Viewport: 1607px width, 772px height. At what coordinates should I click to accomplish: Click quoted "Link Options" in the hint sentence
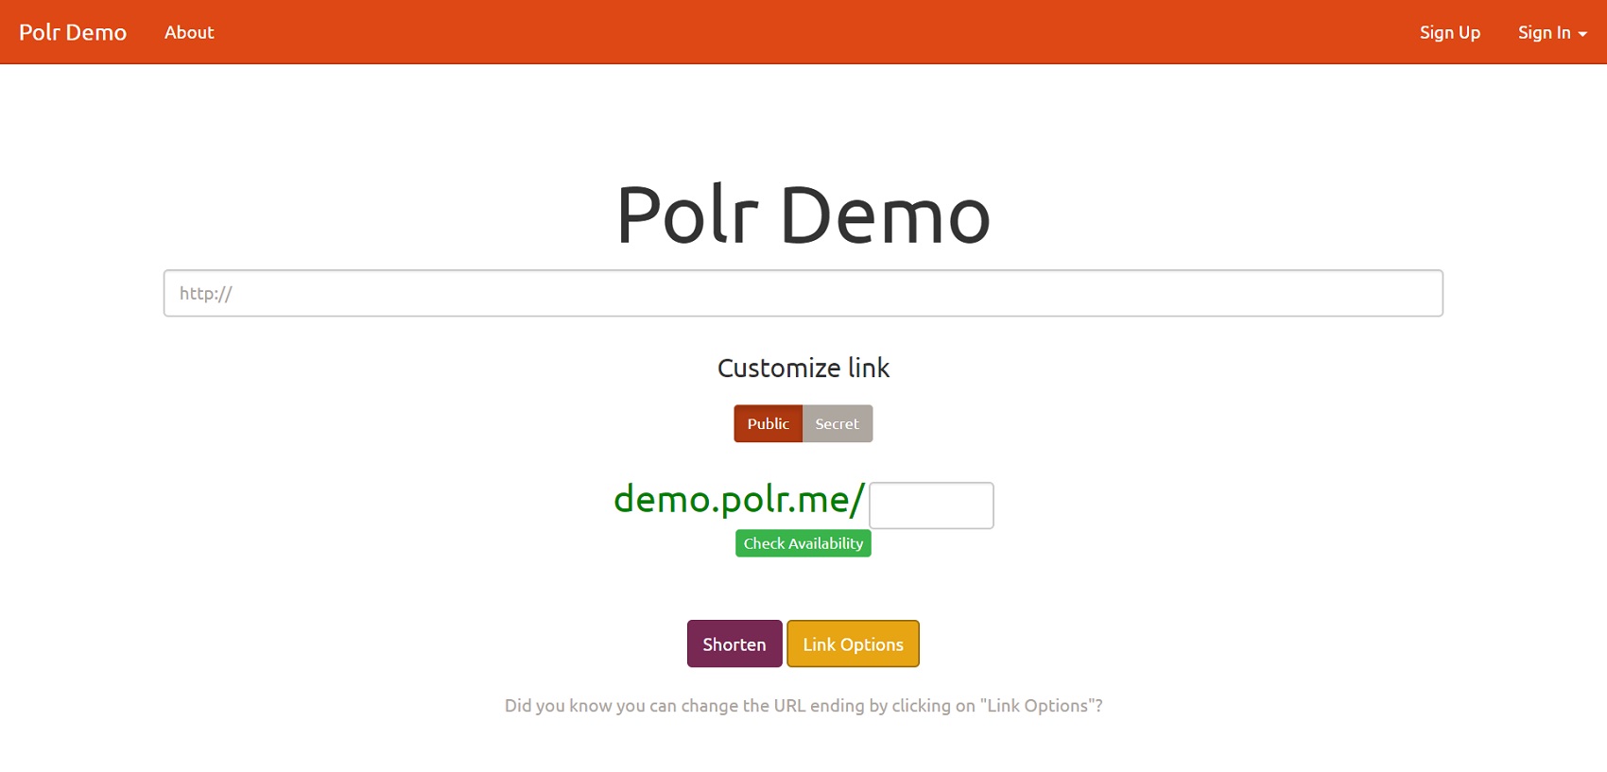click(x=1037, y=706)
